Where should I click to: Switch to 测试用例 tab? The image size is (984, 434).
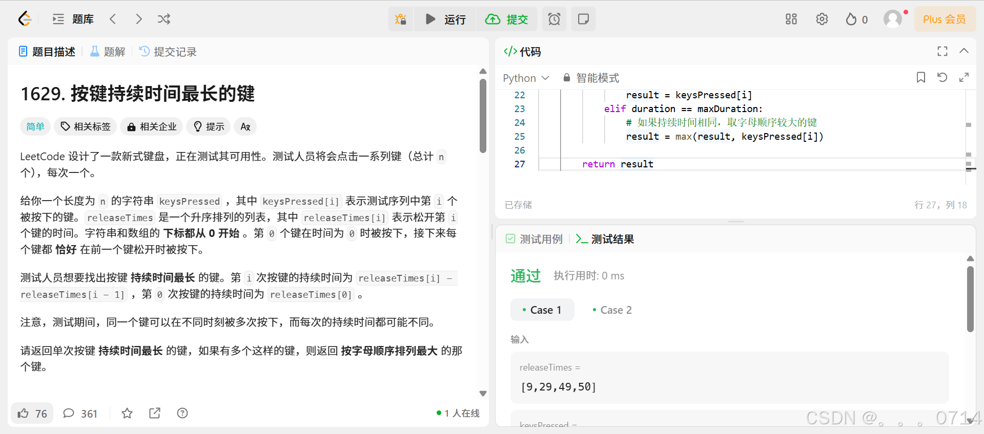click(534, 239)
